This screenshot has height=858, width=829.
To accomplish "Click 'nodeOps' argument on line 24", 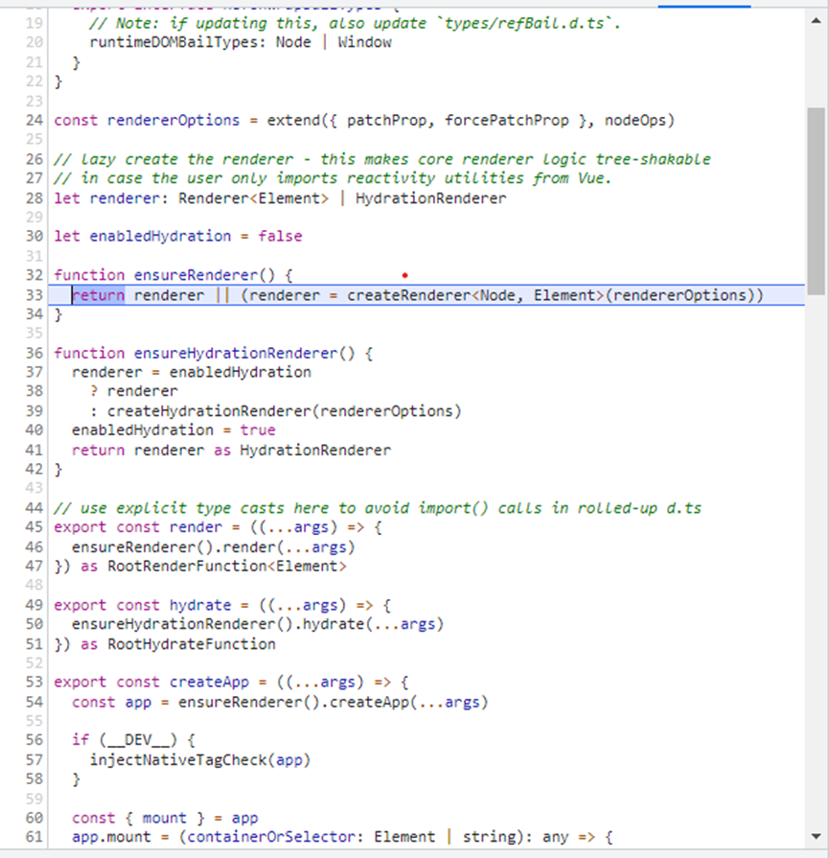I will [x=634, y=121].
